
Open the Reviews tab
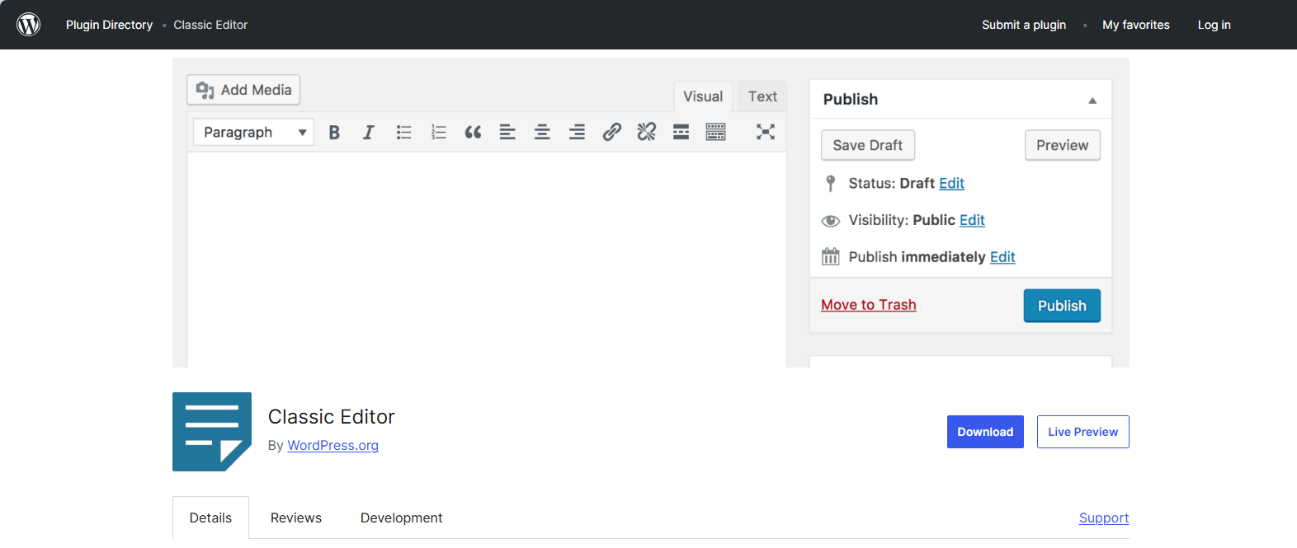[x=296, y=518]
